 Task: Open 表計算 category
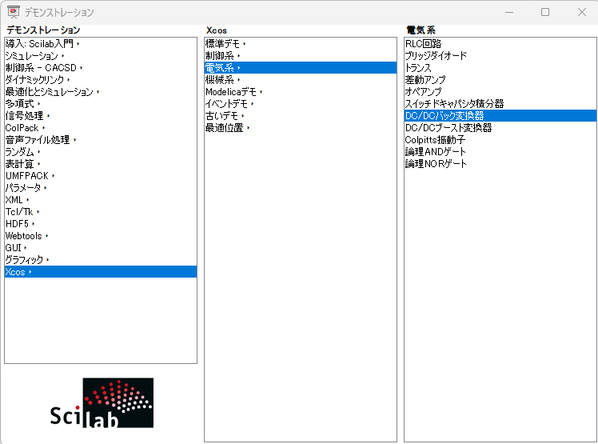[101, 164]
